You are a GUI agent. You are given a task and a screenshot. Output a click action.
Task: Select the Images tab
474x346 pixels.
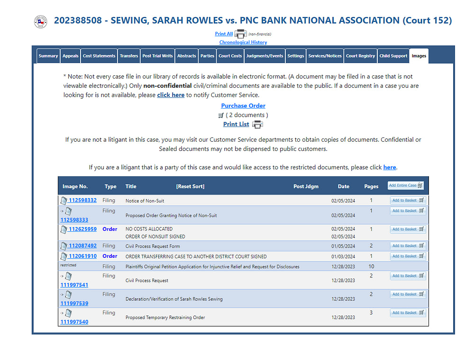coord(419,56)
